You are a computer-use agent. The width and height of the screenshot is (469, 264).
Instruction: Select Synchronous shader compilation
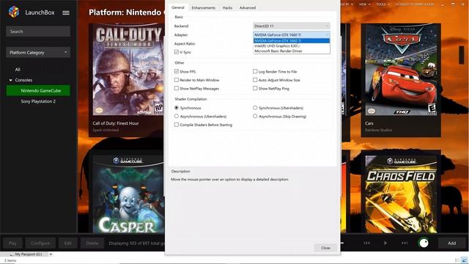(177, 108)
